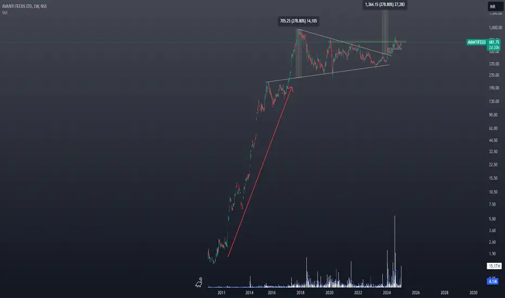The width and height of the screenshot is (505, 298).
Task: Click the dinosaur logo icon above the time axis
Action: [199, 282]
